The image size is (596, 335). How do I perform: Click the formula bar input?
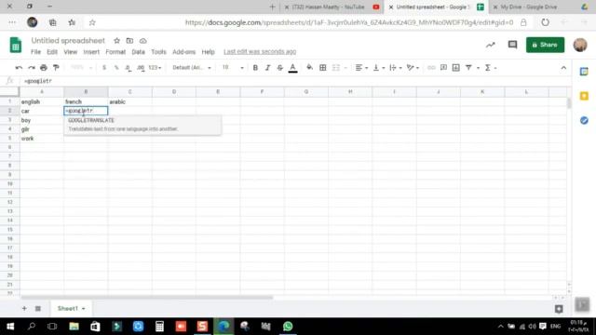coord(296,81)
